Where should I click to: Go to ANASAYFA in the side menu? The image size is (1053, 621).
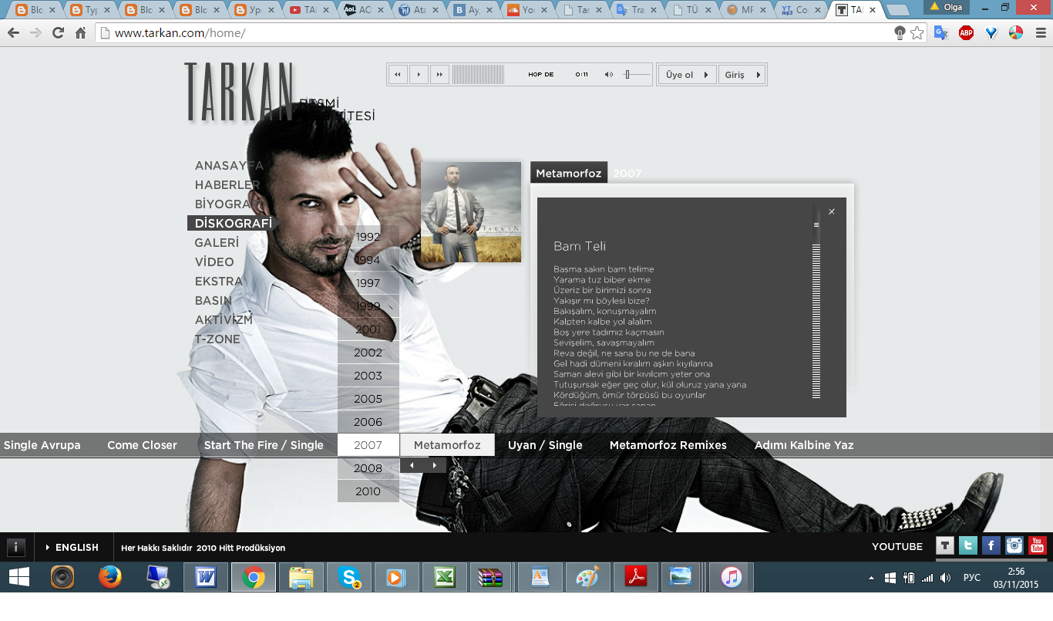coord(229,166)
